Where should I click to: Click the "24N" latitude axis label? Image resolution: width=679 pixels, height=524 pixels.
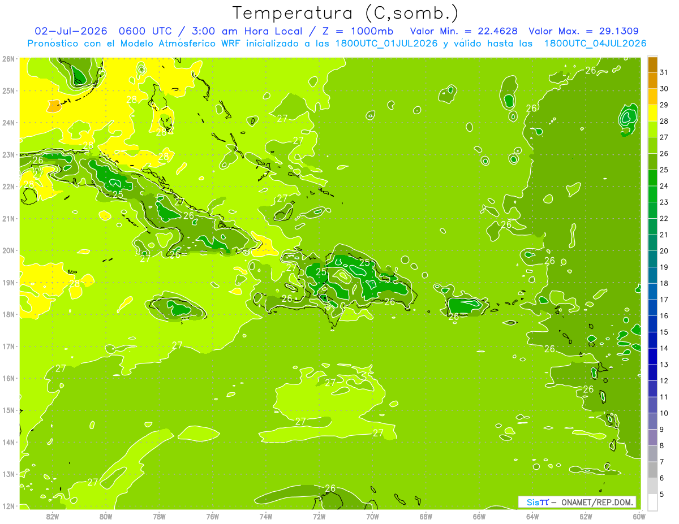(x=8, y=123)
